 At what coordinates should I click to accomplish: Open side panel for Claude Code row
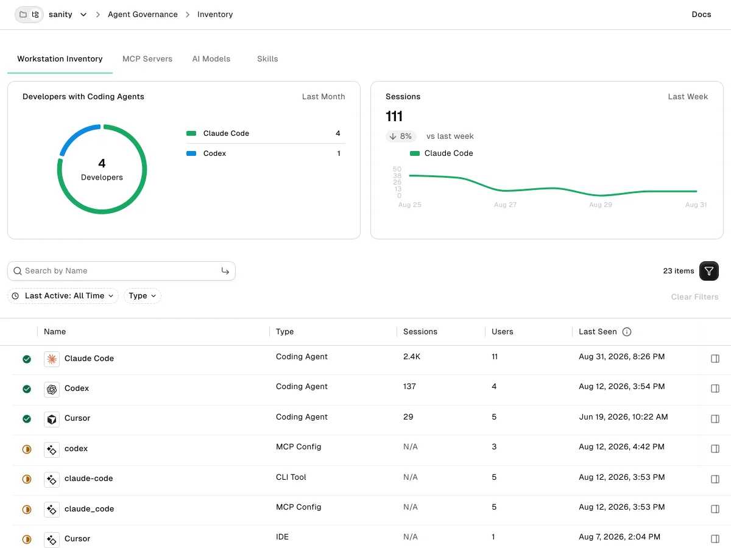click(715, 359)
